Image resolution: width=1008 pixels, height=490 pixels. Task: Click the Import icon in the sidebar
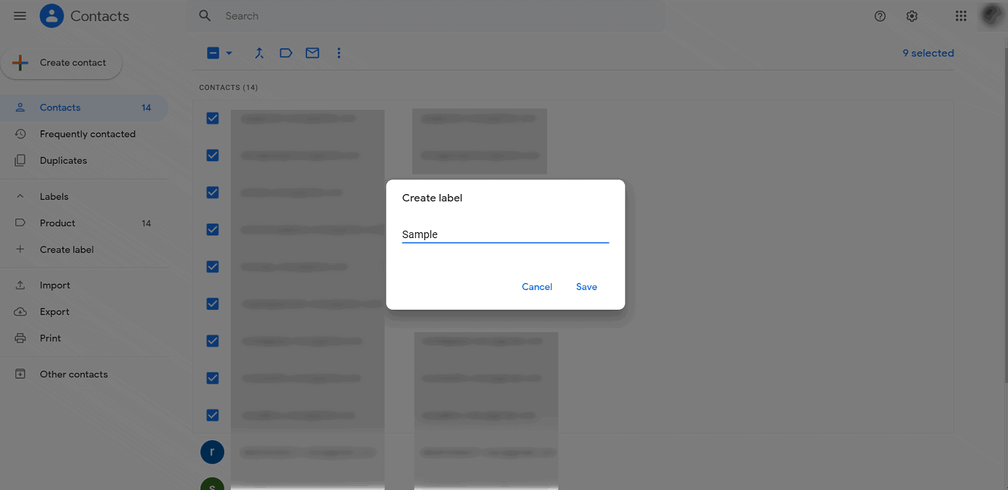click(x=20, y=285)
